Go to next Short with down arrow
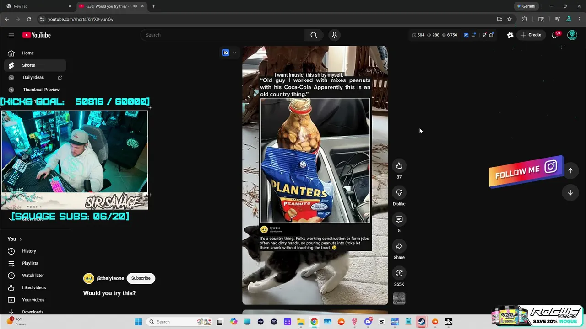This screenshot has width=586, height=329. (x=570, y=192)
